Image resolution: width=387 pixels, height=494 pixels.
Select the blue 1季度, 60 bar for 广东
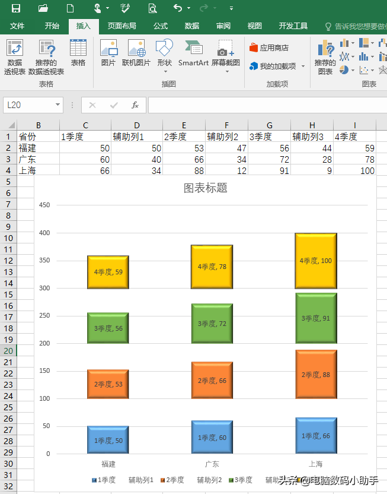coord(212,437)
